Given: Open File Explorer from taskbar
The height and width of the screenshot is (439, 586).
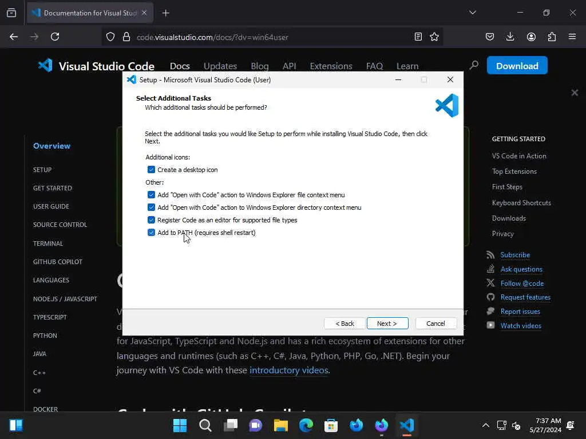Looking at the screenshot, I should (280, 425).
